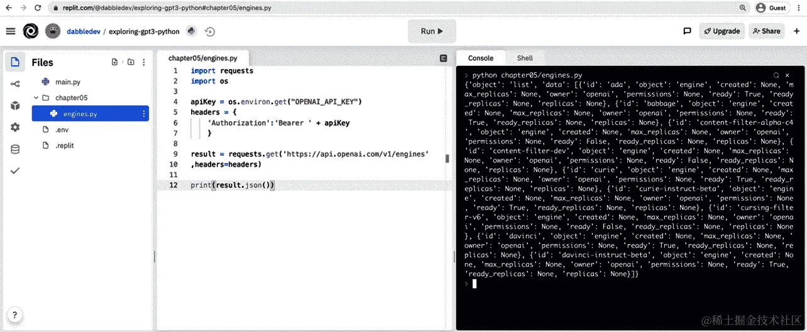Click the Add folder icon

pos(131,62)
